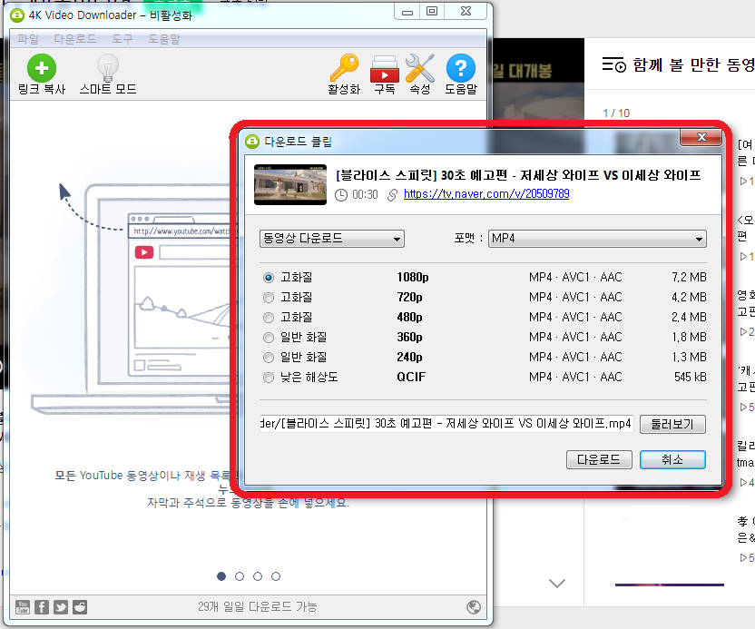Viewport: 755px width, 629px height.
Task: Open the 파일 menu
Action: tap(28, 38)
